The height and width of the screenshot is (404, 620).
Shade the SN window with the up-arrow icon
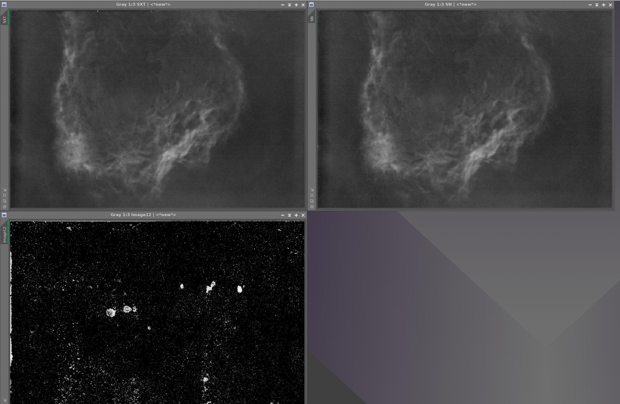tap(597, 5)
